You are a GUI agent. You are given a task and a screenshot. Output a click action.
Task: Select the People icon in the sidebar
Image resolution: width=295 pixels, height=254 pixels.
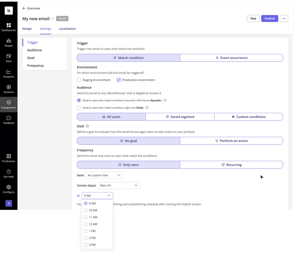8,42
